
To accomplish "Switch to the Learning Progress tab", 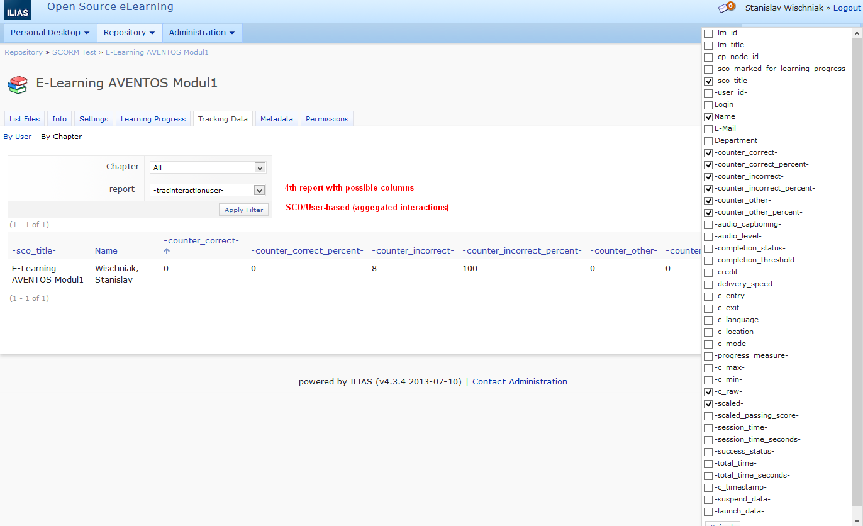I will click(x=153, y=119).
